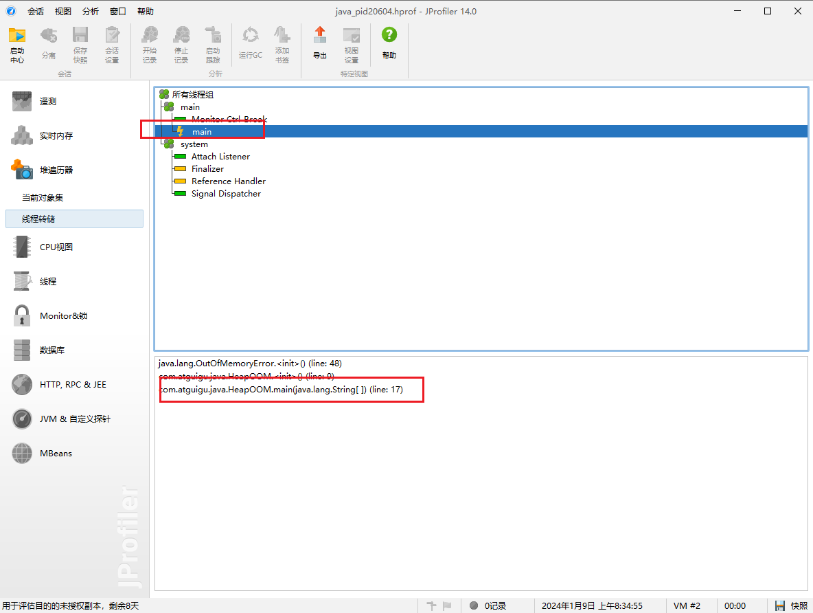Select the highlighted main thread row

click(x=481, y=132)
